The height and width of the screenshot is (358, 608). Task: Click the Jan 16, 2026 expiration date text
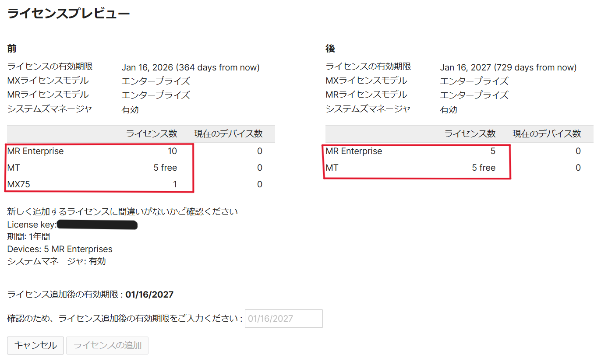coord(190,67)
